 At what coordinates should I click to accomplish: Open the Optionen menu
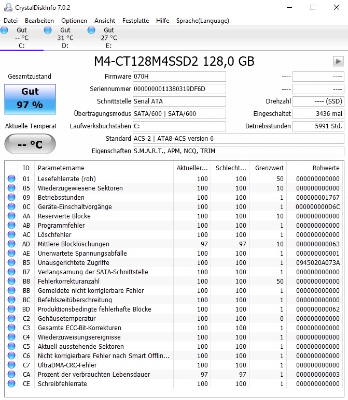74,21
